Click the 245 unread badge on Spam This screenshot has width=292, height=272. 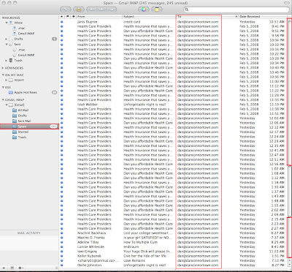pyautogui.click(x=53, y=126)
